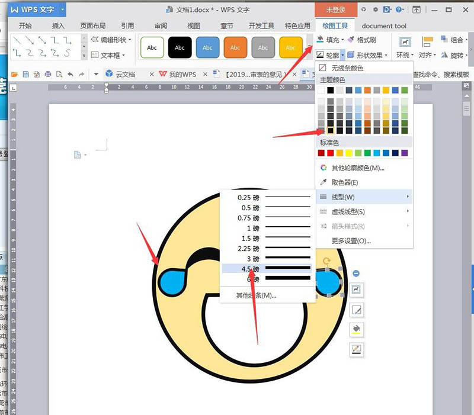Screen dimensions: 474x415
Task: Click the floating outline pen icon beside shape
Action: pos(357,350)
